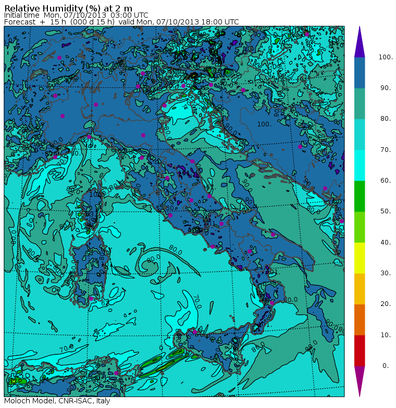Click the legend label '40.'

point(386,243)
